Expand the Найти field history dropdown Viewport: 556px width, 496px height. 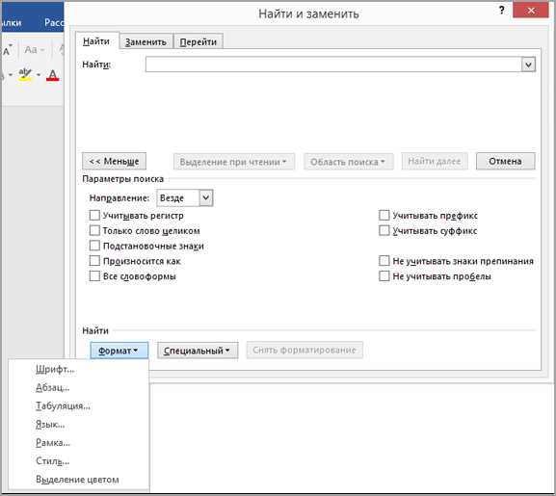click(x=528, y=65)
